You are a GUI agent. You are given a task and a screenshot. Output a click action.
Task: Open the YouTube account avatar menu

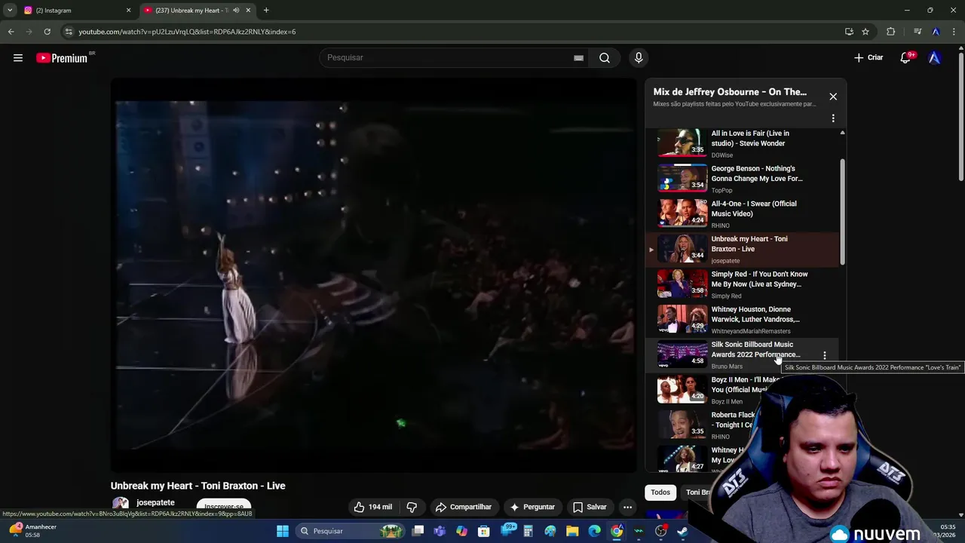pyautogui.click(x=935, y=58)
